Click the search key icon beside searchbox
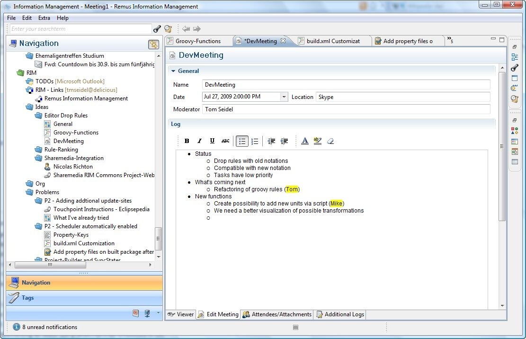526x339 pixels. [x=157, y=29]
